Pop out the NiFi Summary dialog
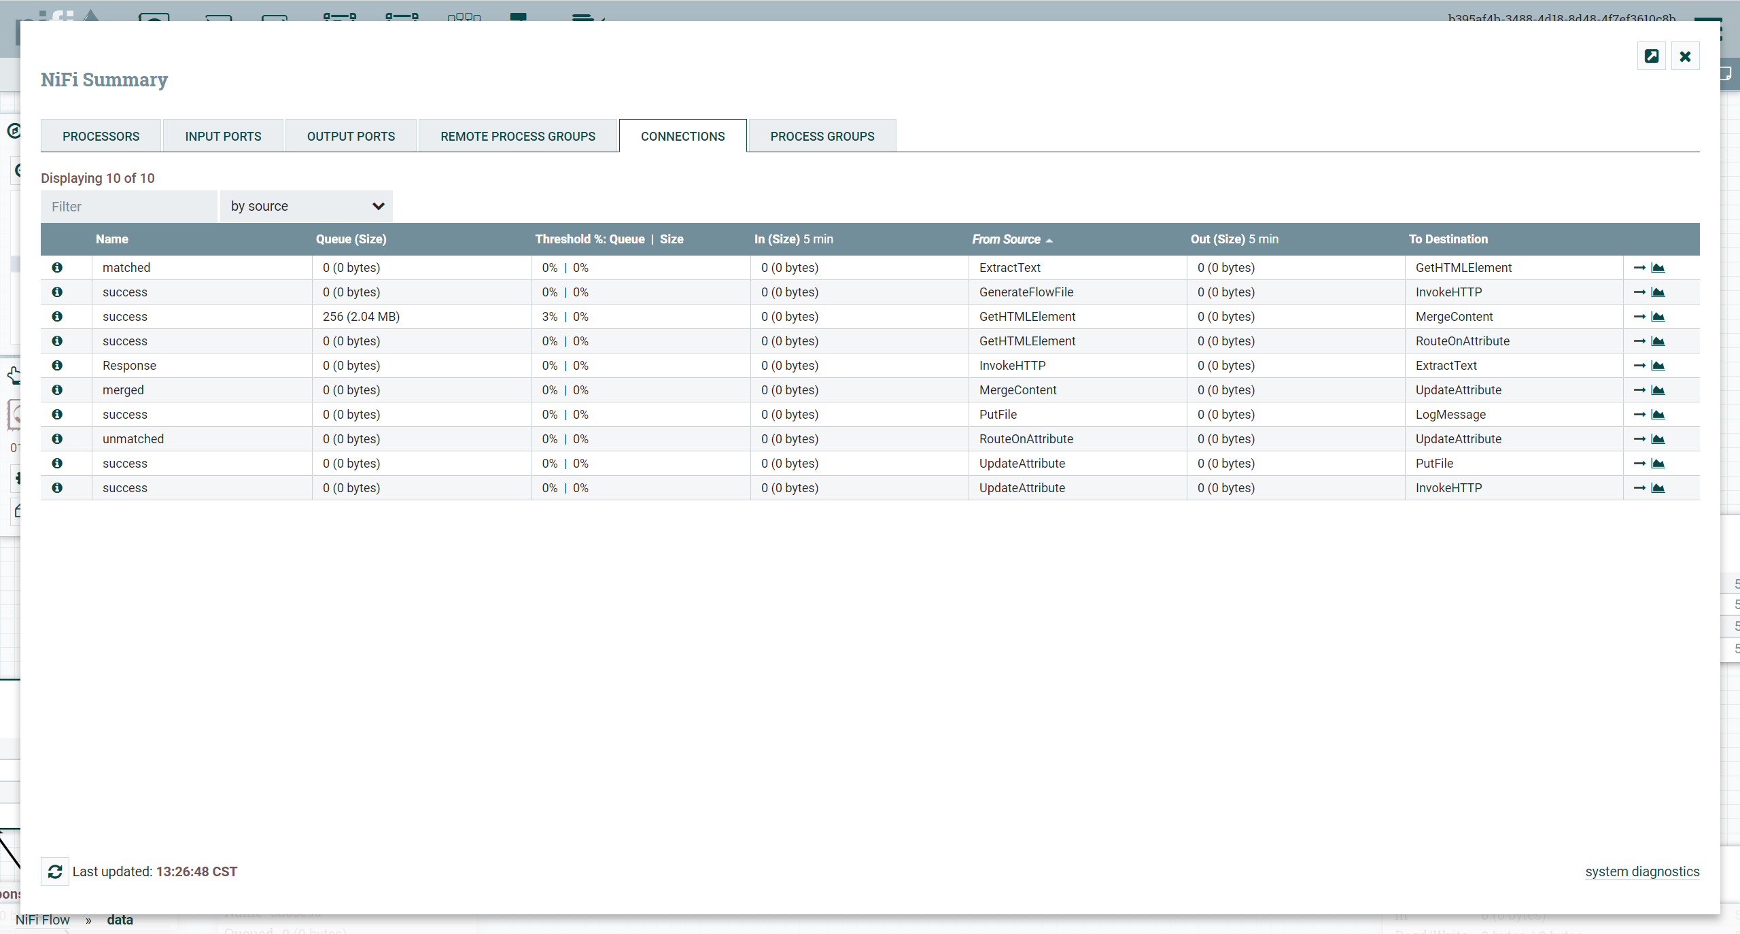 (x=1651, y=56)
